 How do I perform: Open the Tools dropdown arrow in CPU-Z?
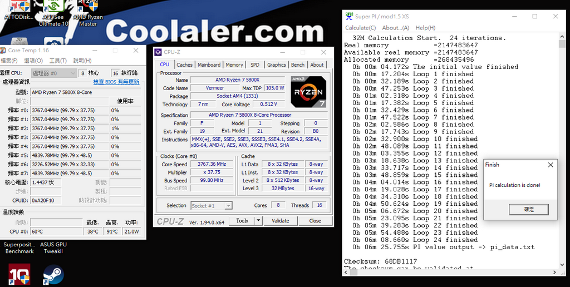tap(258, 220)
